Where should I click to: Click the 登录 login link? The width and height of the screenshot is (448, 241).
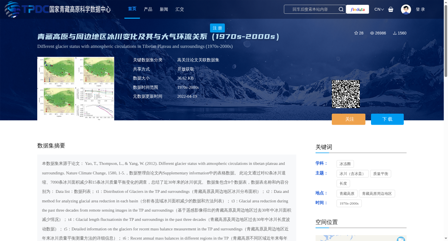point(420,9)
